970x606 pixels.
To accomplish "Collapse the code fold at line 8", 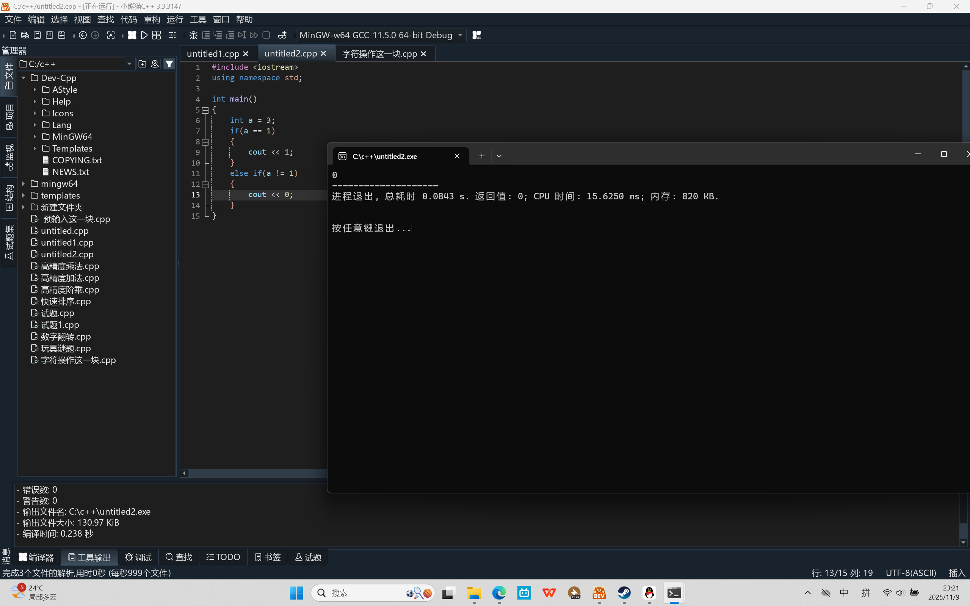I will (205, 141).
